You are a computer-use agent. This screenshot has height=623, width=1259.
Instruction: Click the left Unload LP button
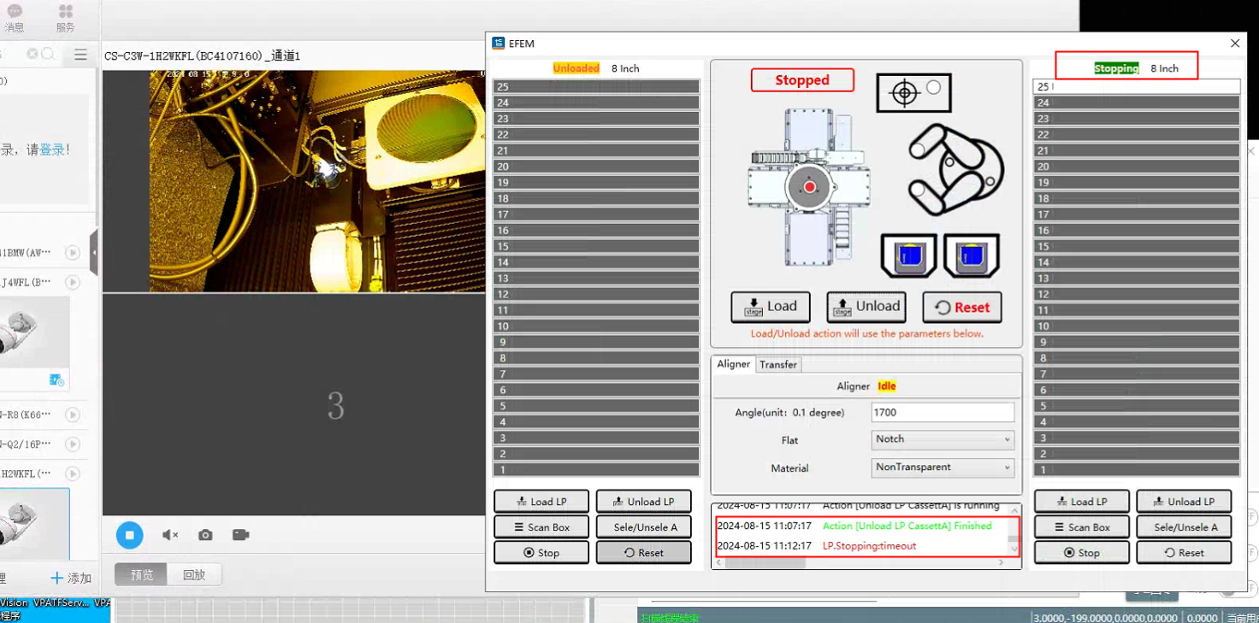tap(643, 502)
